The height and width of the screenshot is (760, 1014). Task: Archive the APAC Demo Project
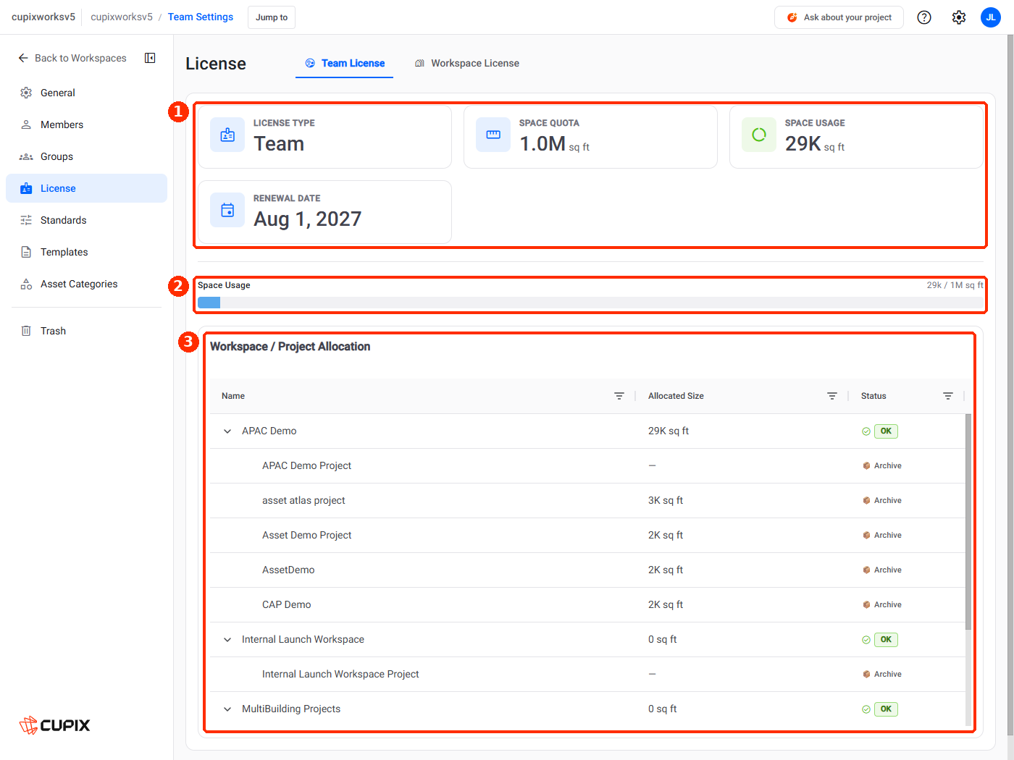882,465
